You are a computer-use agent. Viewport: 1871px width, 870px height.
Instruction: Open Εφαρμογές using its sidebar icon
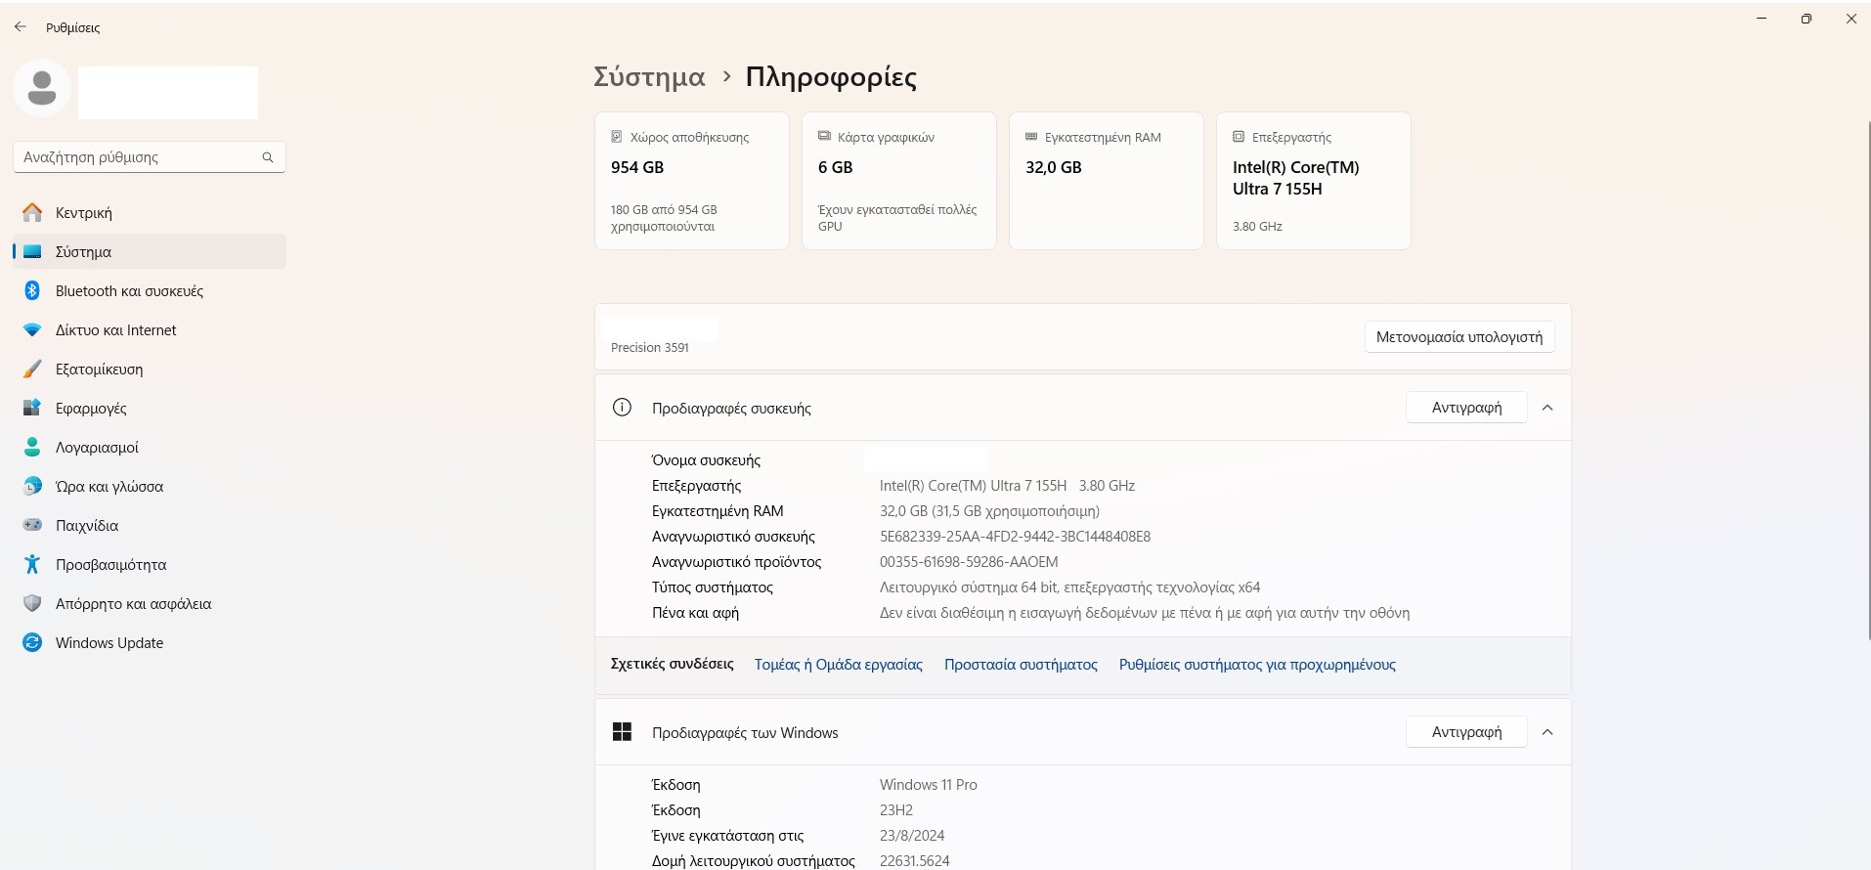pos(32,408)
